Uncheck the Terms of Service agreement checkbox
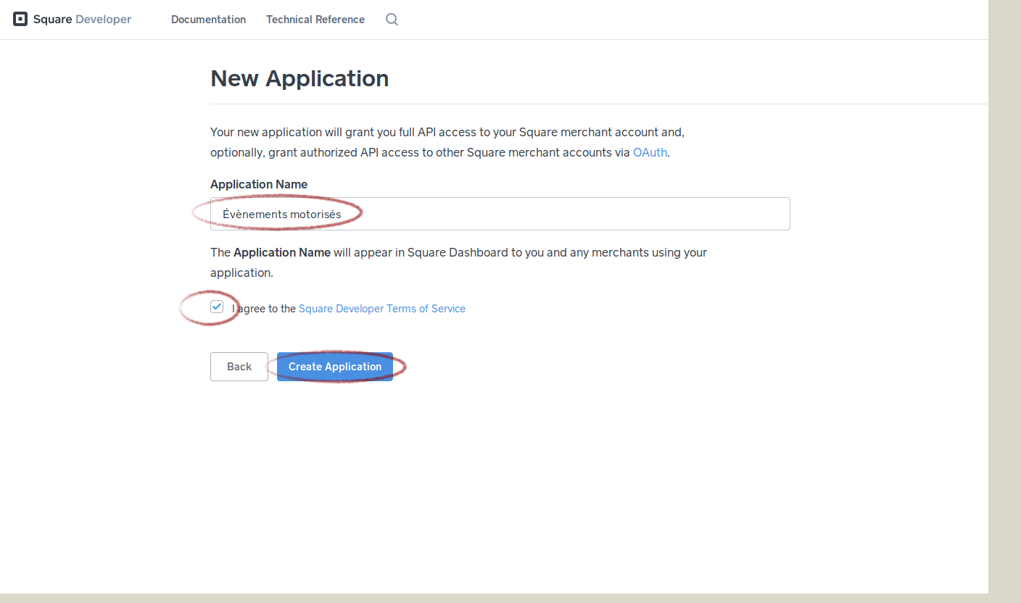The height and width of the screenshot is (603, 1021). tap(217, 307)
